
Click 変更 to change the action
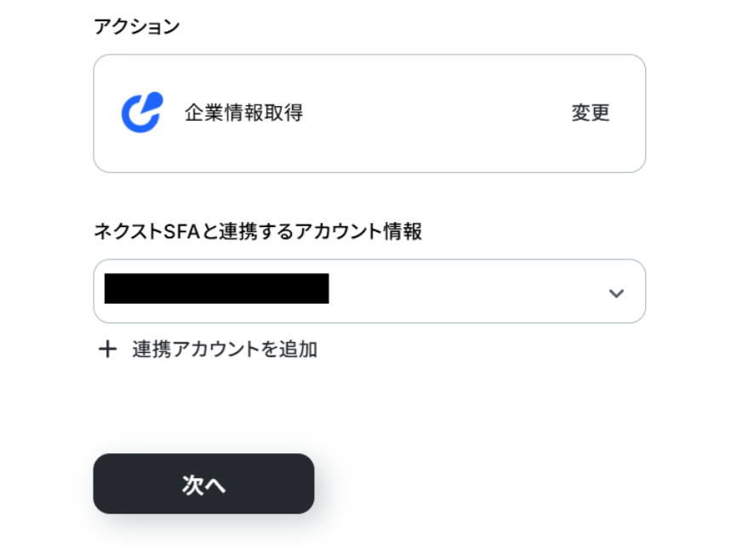(x=590, y=113)
